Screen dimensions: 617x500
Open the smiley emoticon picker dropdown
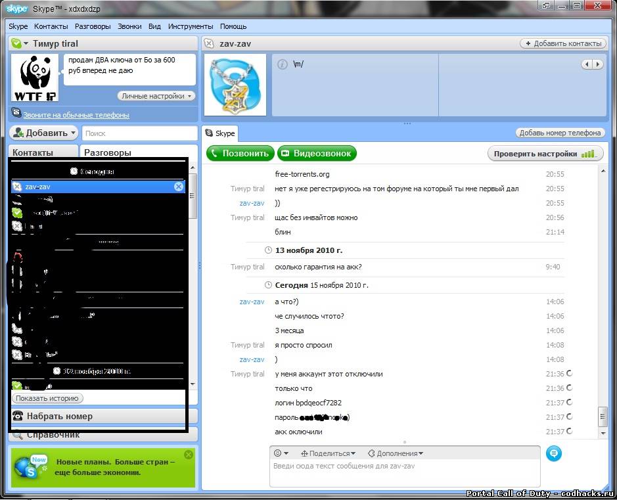281,453
